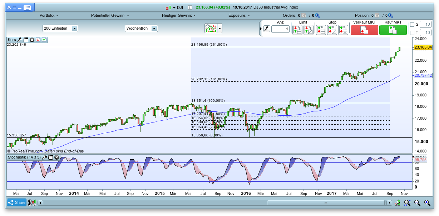The height and width of the screenshot is (216, 439).
Task: Expand the indicator icon dropdown arrow
Action: coord(220,28)
